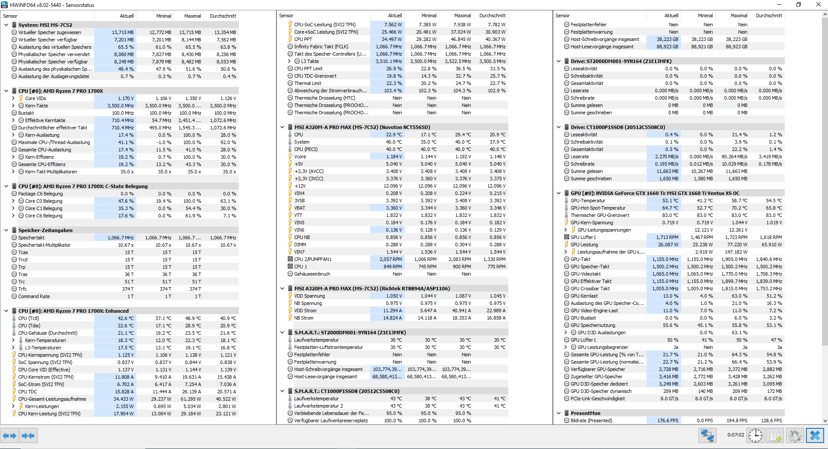Click the icon beside Virtueller Speicher zugewiesen
This screenshot has height=449, width=828.
[14, 32]
